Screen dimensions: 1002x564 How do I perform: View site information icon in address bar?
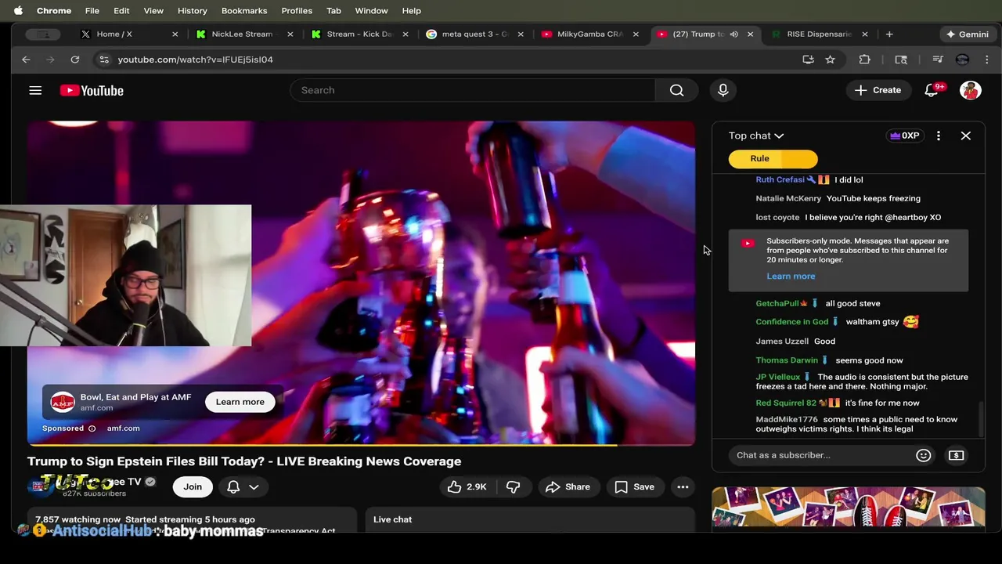click(104, 60)
